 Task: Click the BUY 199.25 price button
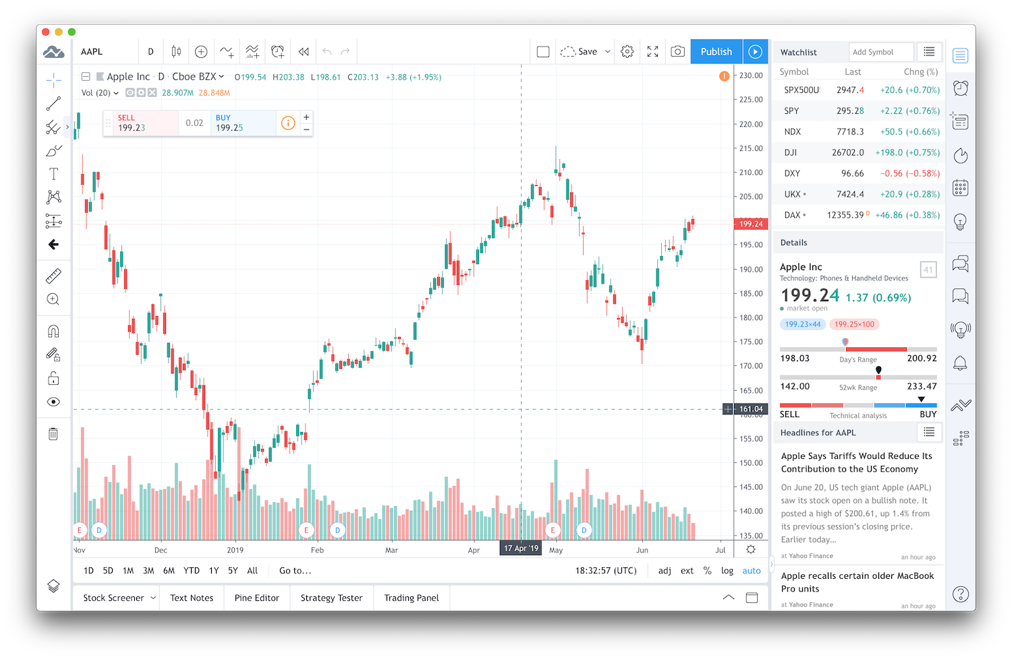(242, 123)
